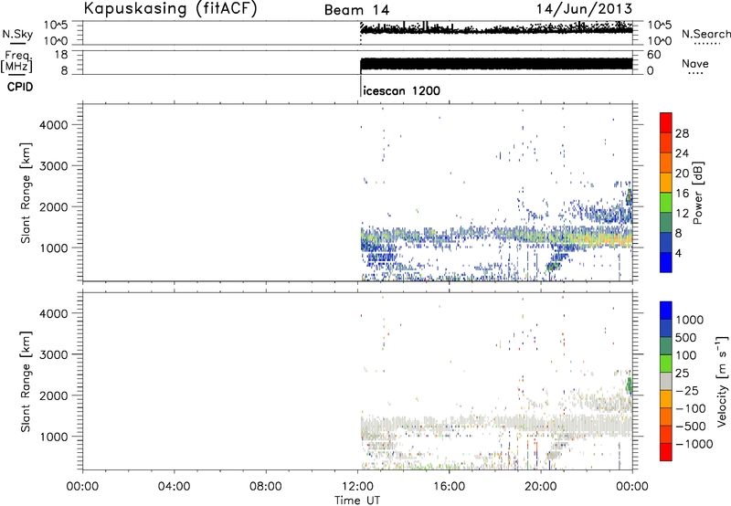Click the 12 tick on Power colorbar
Screen dimensions: 731x506
pyautogui.click(x=682, y=214)
